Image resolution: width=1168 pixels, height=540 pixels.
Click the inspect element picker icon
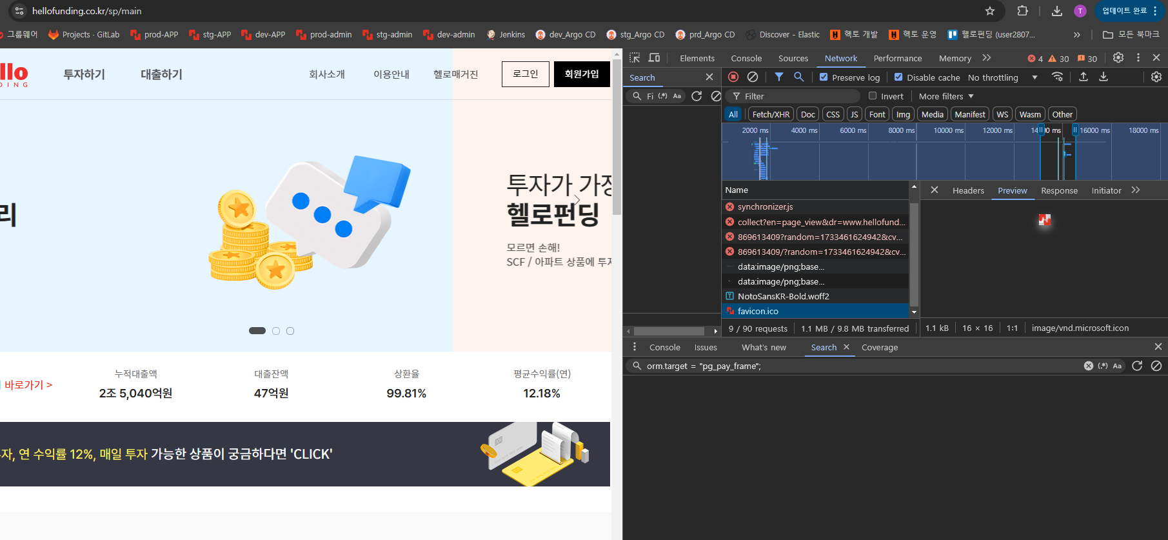(635, 58)
